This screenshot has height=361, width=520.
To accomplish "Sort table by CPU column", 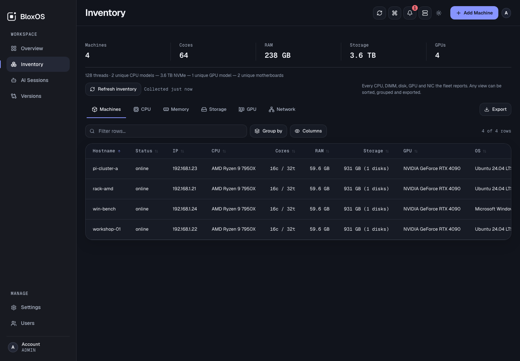I will coord(218,151).
